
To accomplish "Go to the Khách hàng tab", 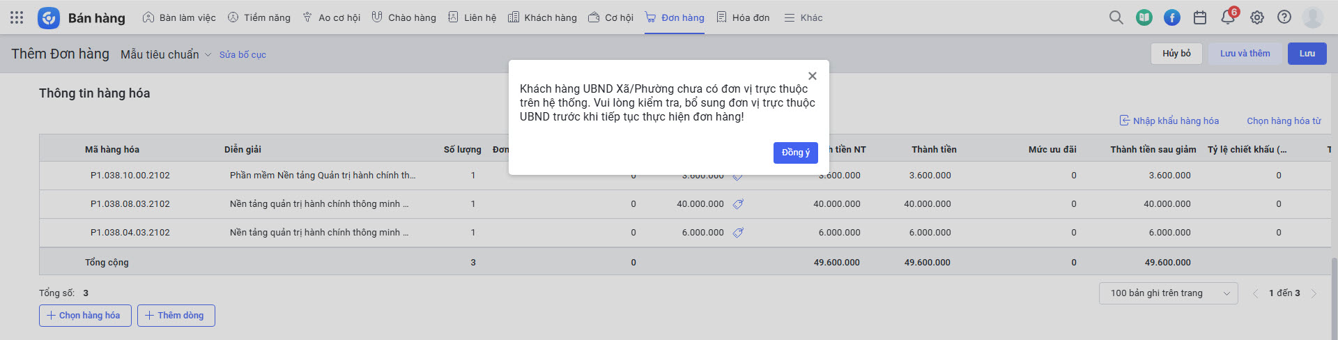I will (542, 17).
